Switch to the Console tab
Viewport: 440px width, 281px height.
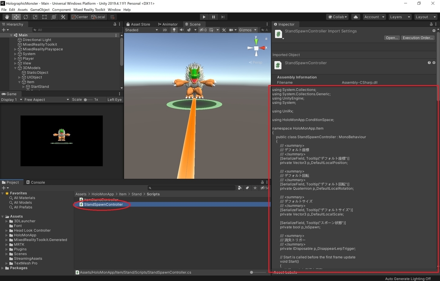click(x=35, y=182)
